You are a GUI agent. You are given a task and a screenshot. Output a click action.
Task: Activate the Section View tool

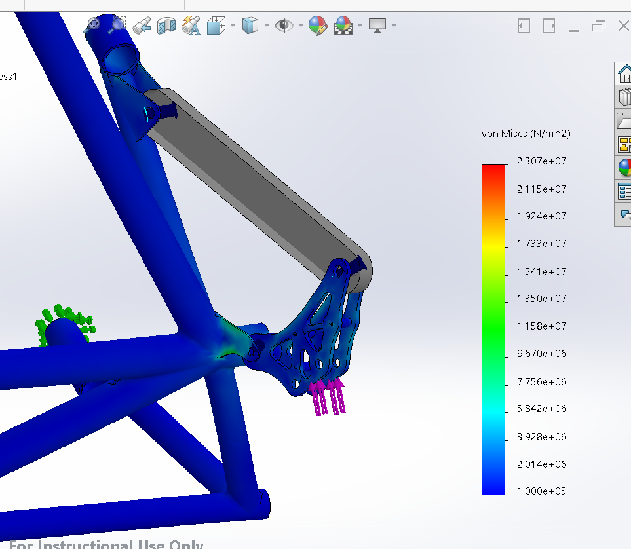tap(167, 26)
